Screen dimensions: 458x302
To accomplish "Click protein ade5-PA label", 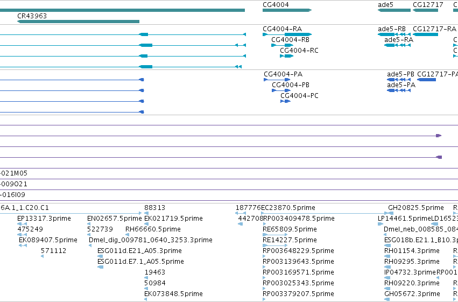I will [x=401, y=85].
